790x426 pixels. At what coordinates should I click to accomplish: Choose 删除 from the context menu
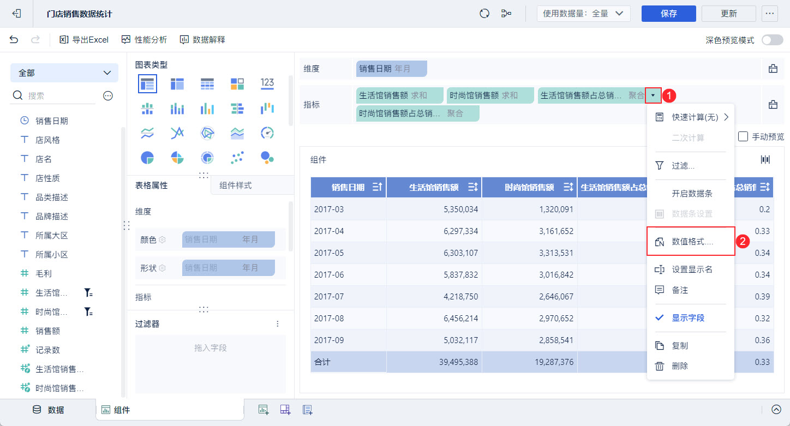[x=691, y=366]
